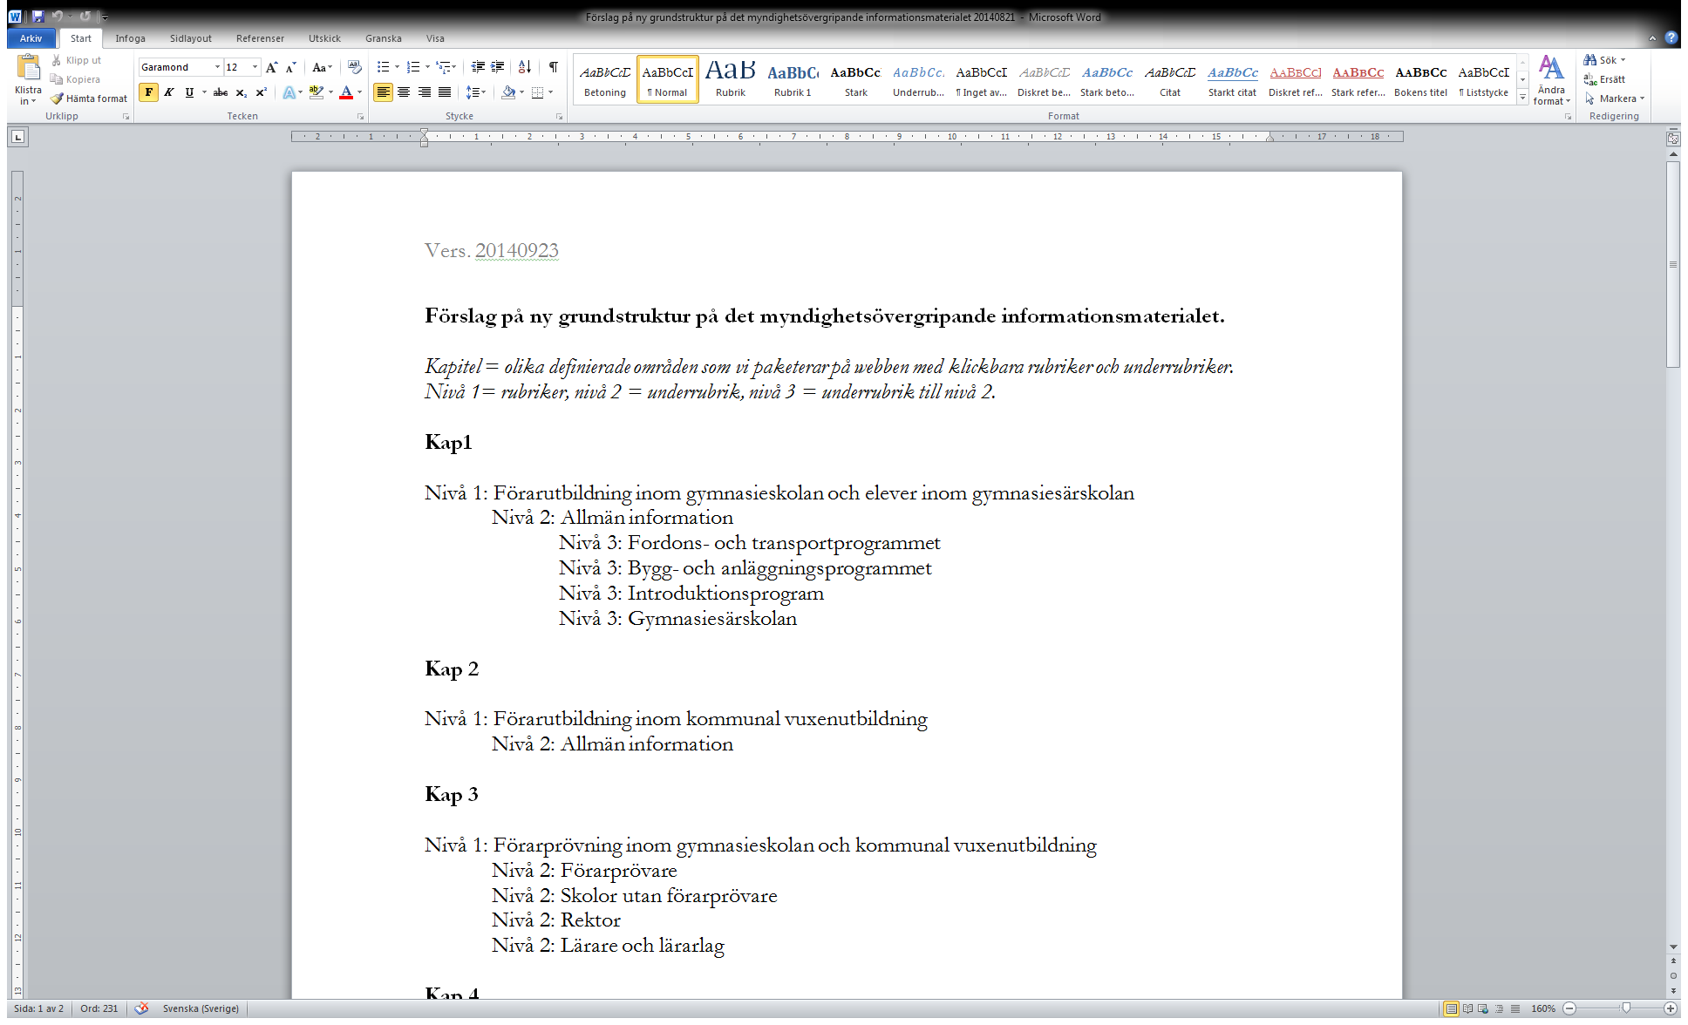Open the multilevel list dropdown
Viewport: 1688px width, 1025px height.
click(446, 67)
